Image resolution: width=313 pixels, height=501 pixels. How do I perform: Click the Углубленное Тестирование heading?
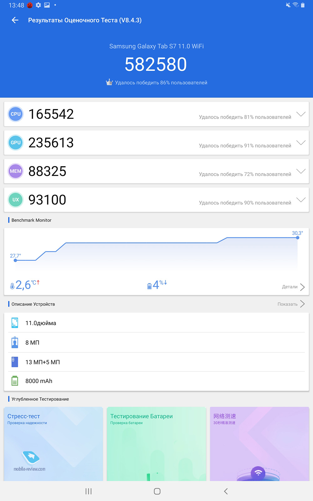click(40, 399)
